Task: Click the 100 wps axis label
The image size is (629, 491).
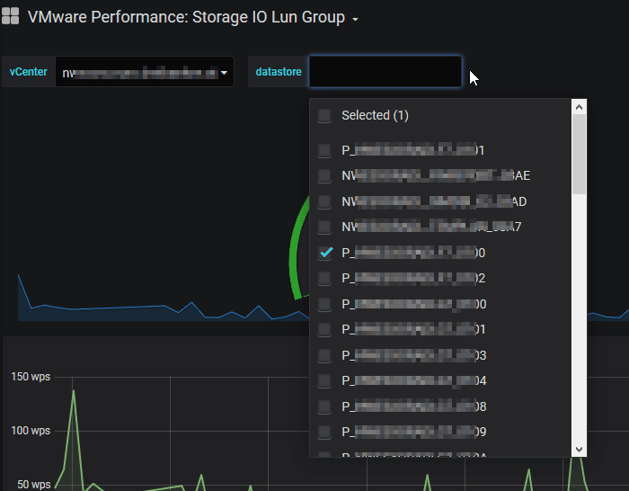Action: pos(31,431)
